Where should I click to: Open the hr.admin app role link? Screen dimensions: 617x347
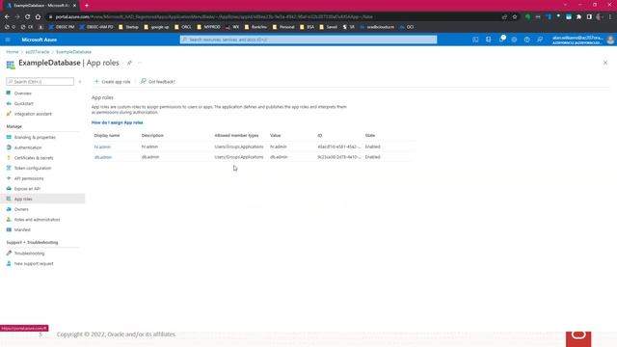102,147
